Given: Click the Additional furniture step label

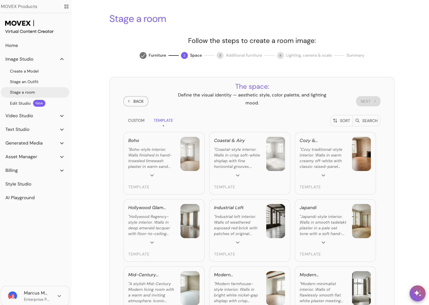Looking at the screenshot, I should click(244, 55).
